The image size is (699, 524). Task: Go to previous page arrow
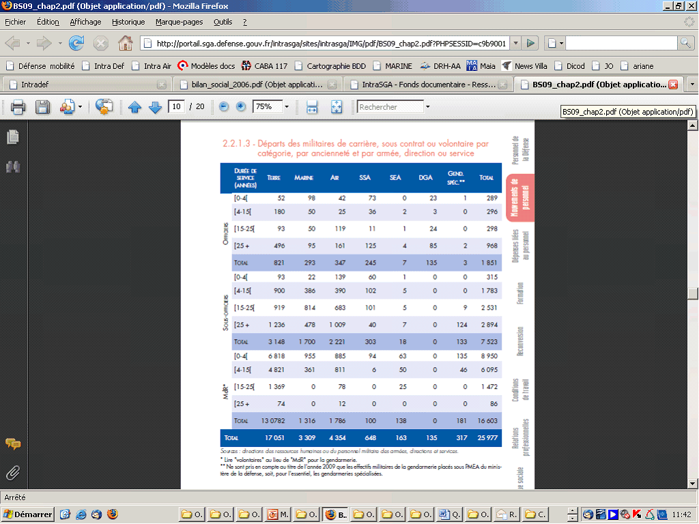click(135, 107)
